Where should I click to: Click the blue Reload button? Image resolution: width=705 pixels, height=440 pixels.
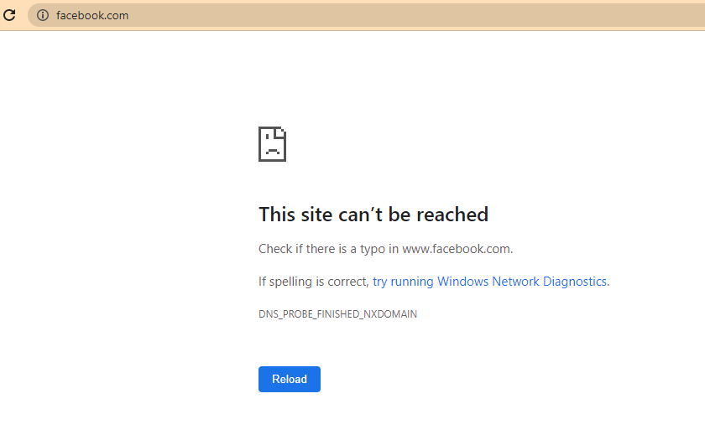coord(289,379)
